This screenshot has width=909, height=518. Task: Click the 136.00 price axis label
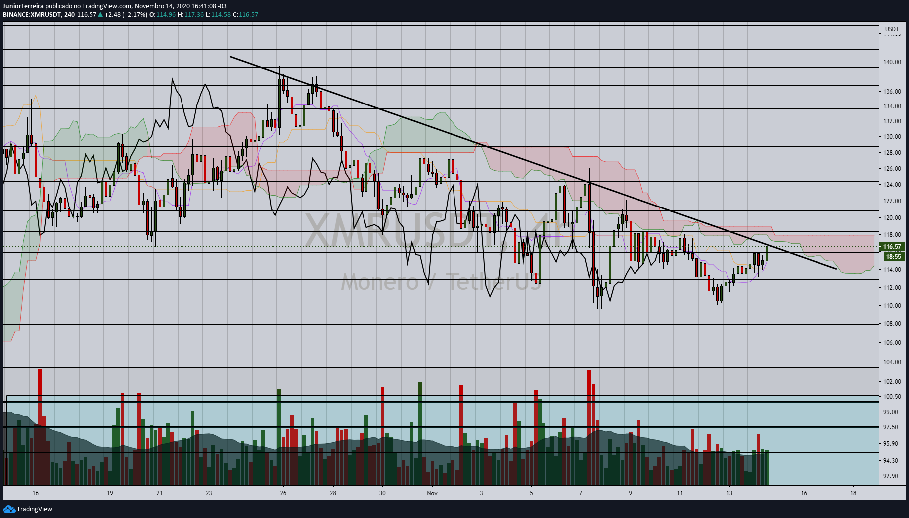click(x=892, y=92)
